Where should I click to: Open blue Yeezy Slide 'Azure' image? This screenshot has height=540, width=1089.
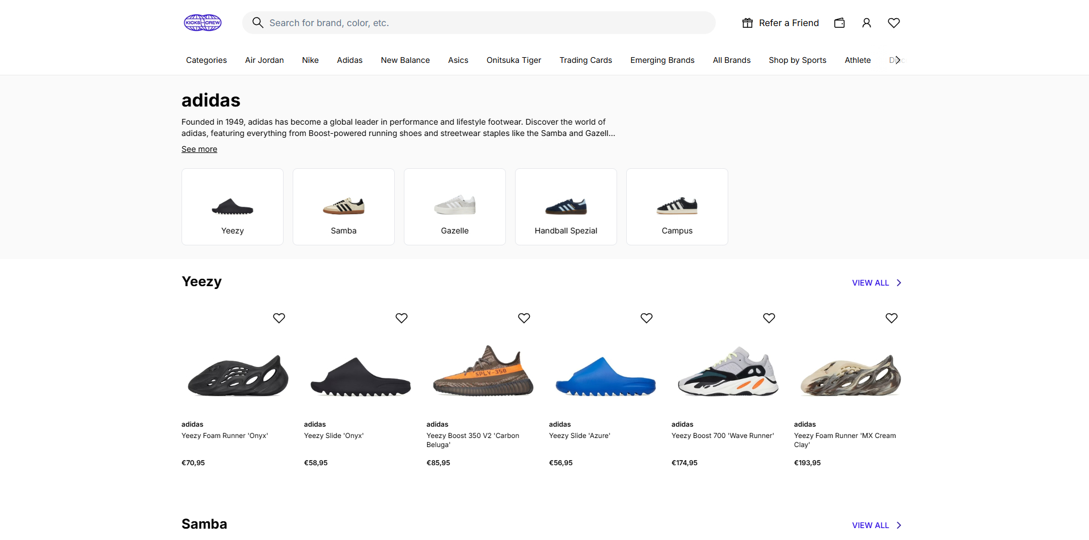point(606,376)
